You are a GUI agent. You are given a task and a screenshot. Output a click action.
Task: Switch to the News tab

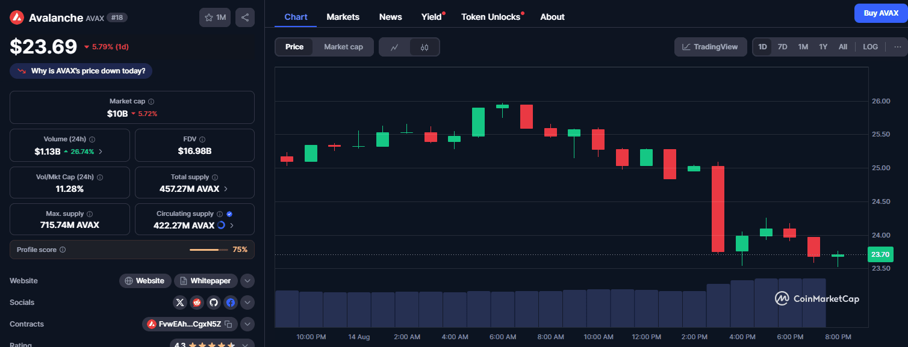pyautogui.click(x=391, y=17)
